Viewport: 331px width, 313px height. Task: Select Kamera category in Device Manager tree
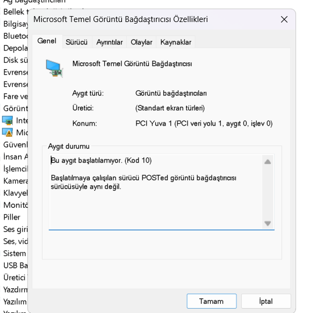[16, 181]
